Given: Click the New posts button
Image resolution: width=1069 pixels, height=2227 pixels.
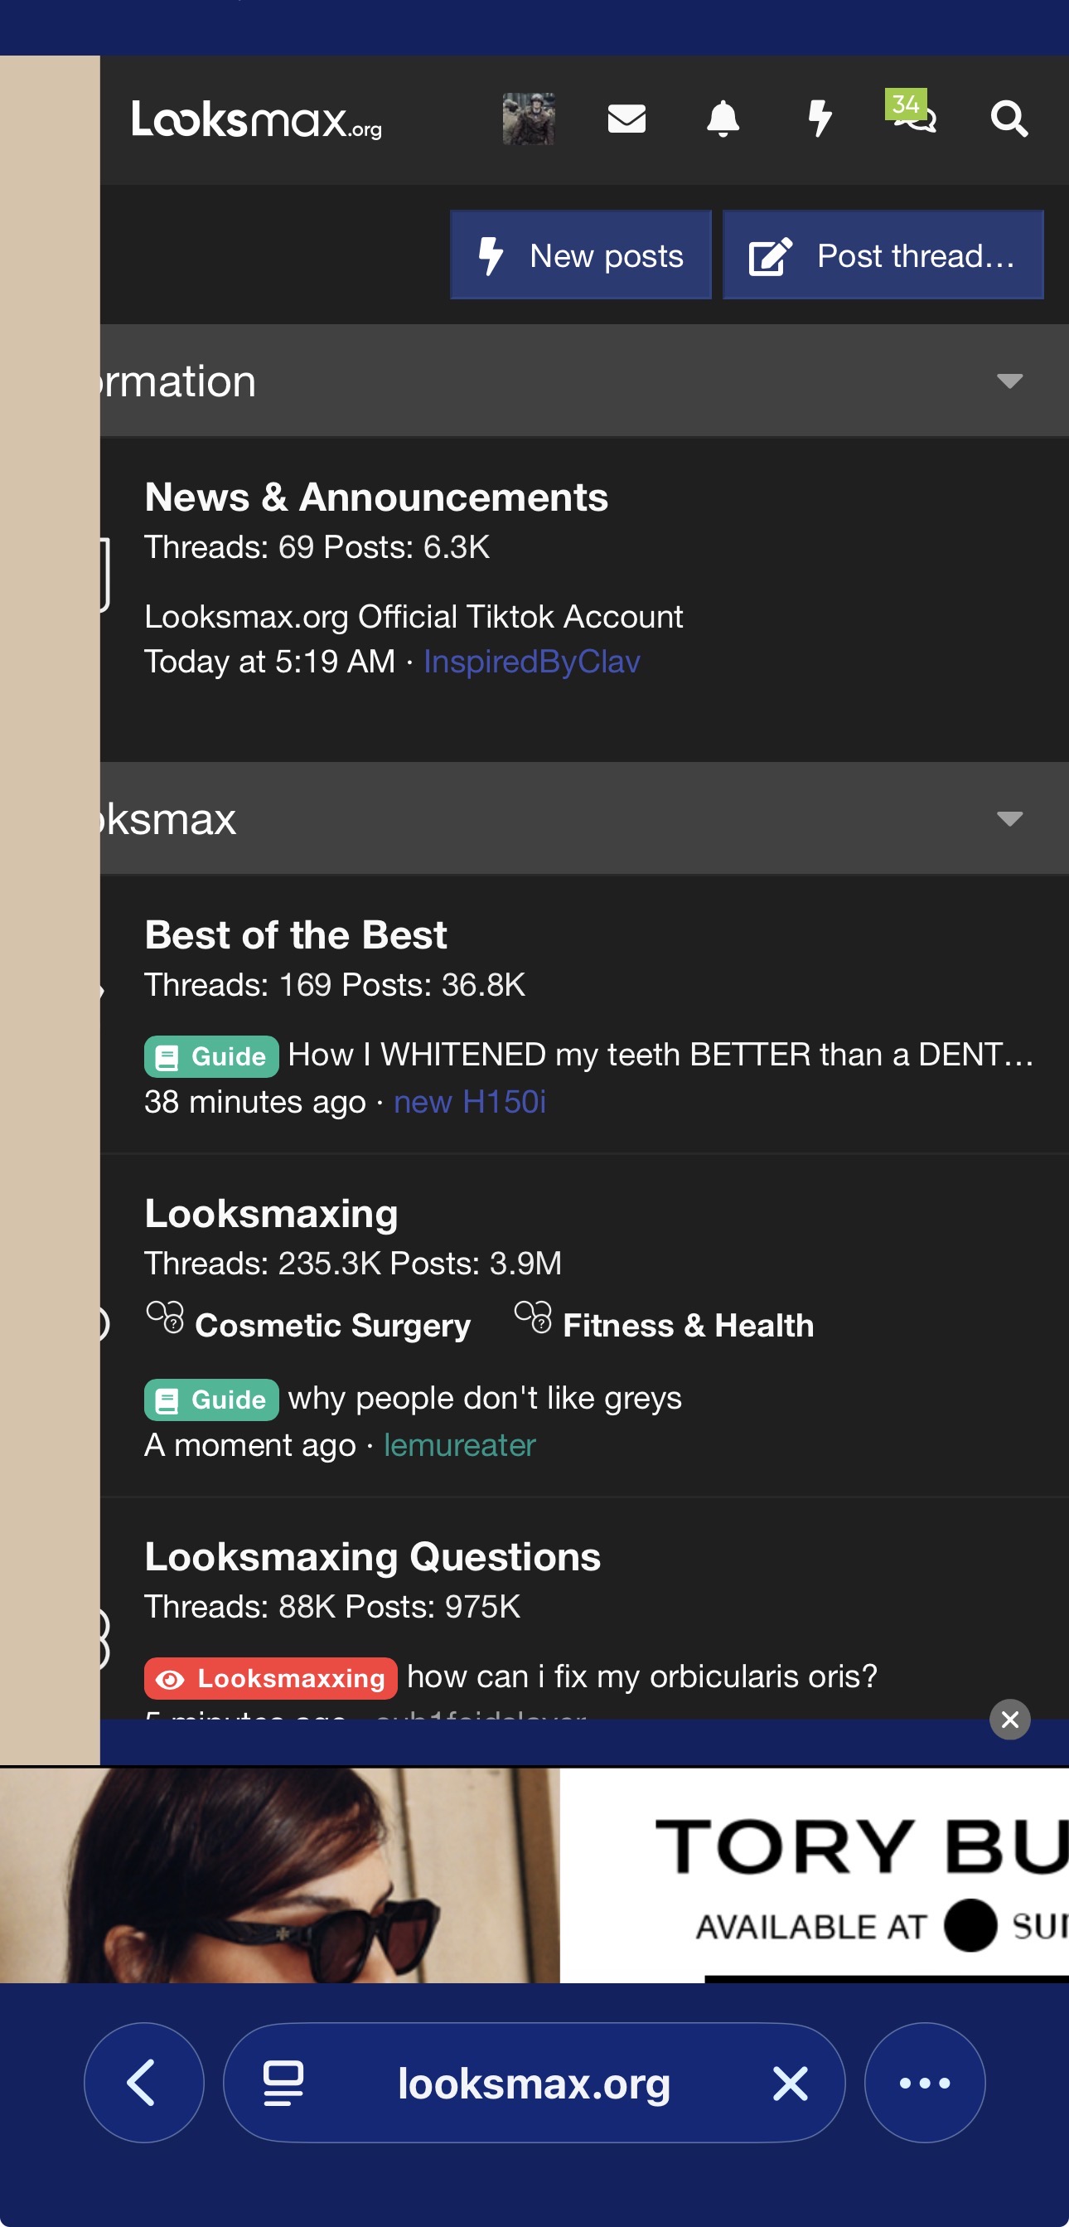Looking at the screenshot, I should click(x=581, y=256).
